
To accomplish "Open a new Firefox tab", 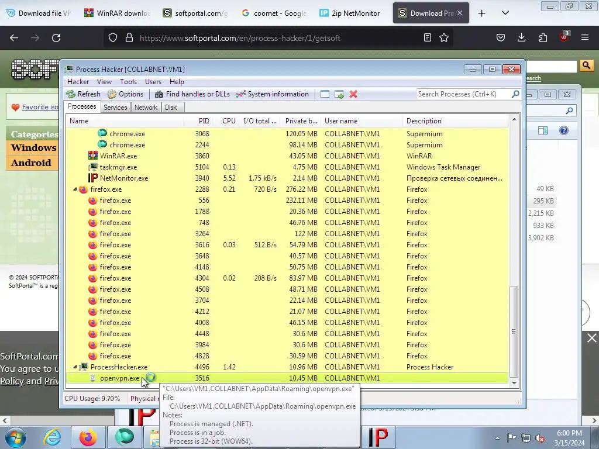I will 482,13.
